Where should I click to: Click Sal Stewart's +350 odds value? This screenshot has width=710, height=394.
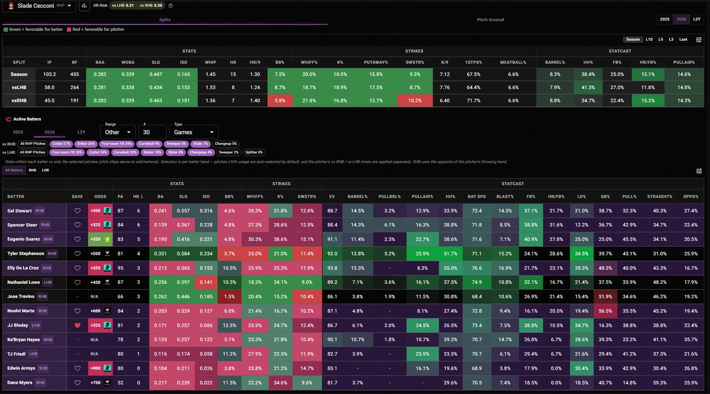click(95, 210)
